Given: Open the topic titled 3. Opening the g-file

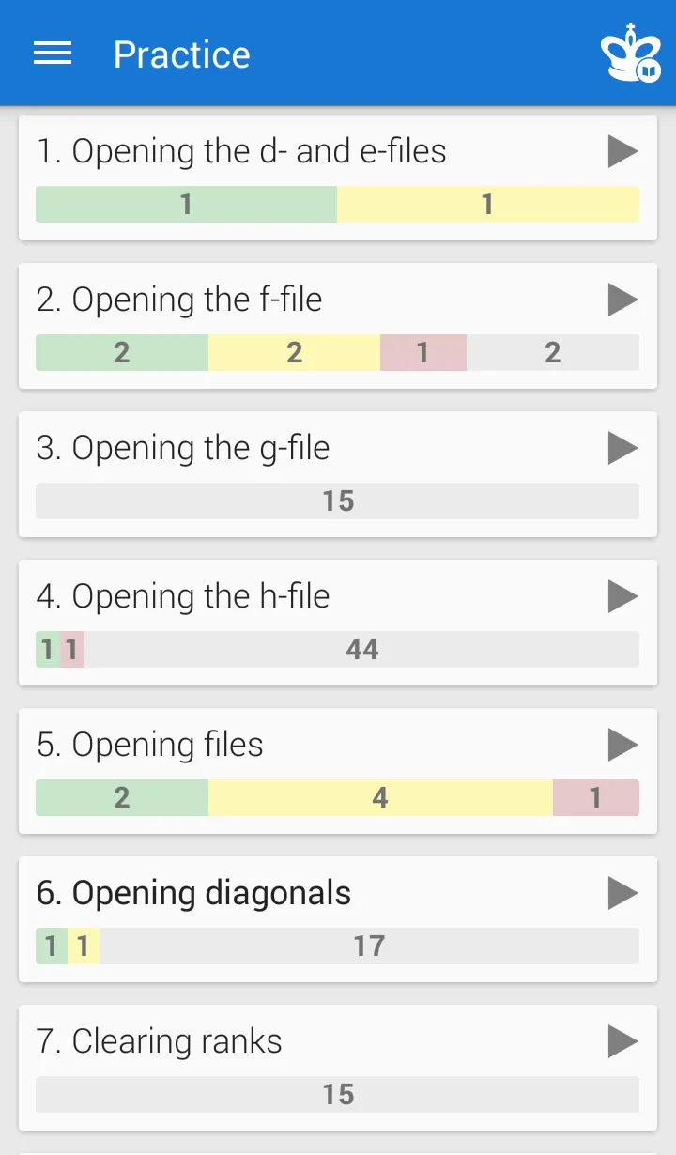Looking at the screenshot, I should coord(183,448).
